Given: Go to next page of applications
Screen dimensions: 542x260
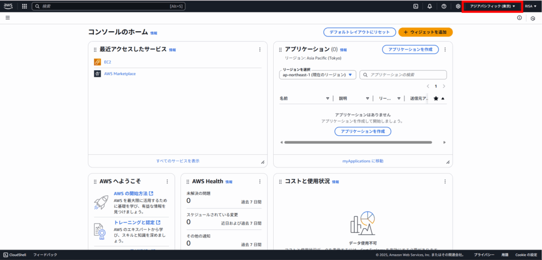Looking at the screenshot, I should tap(444, 86).
